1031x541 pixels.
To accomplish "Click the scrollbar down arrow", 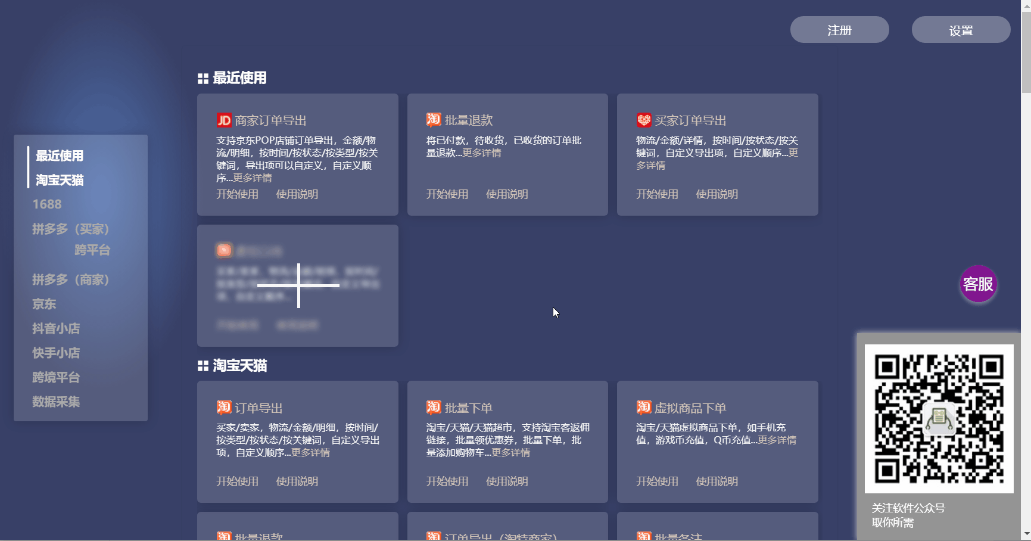I will tap(1026, 534).
